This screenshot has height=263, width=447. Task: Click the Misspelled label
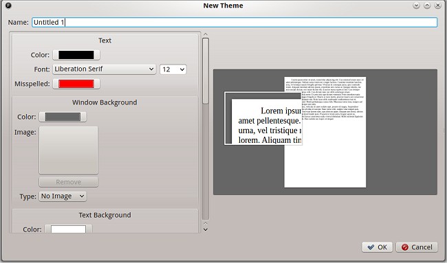click(x=32, y=84)
